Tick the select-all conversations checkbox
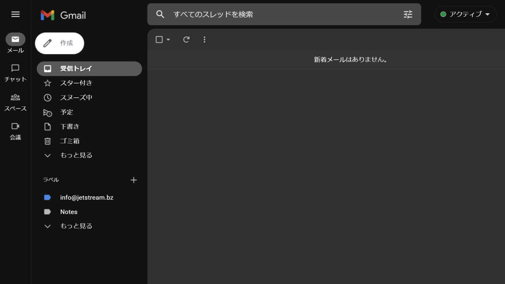Viewport: 505px width, 284px height. pos(159,39)
